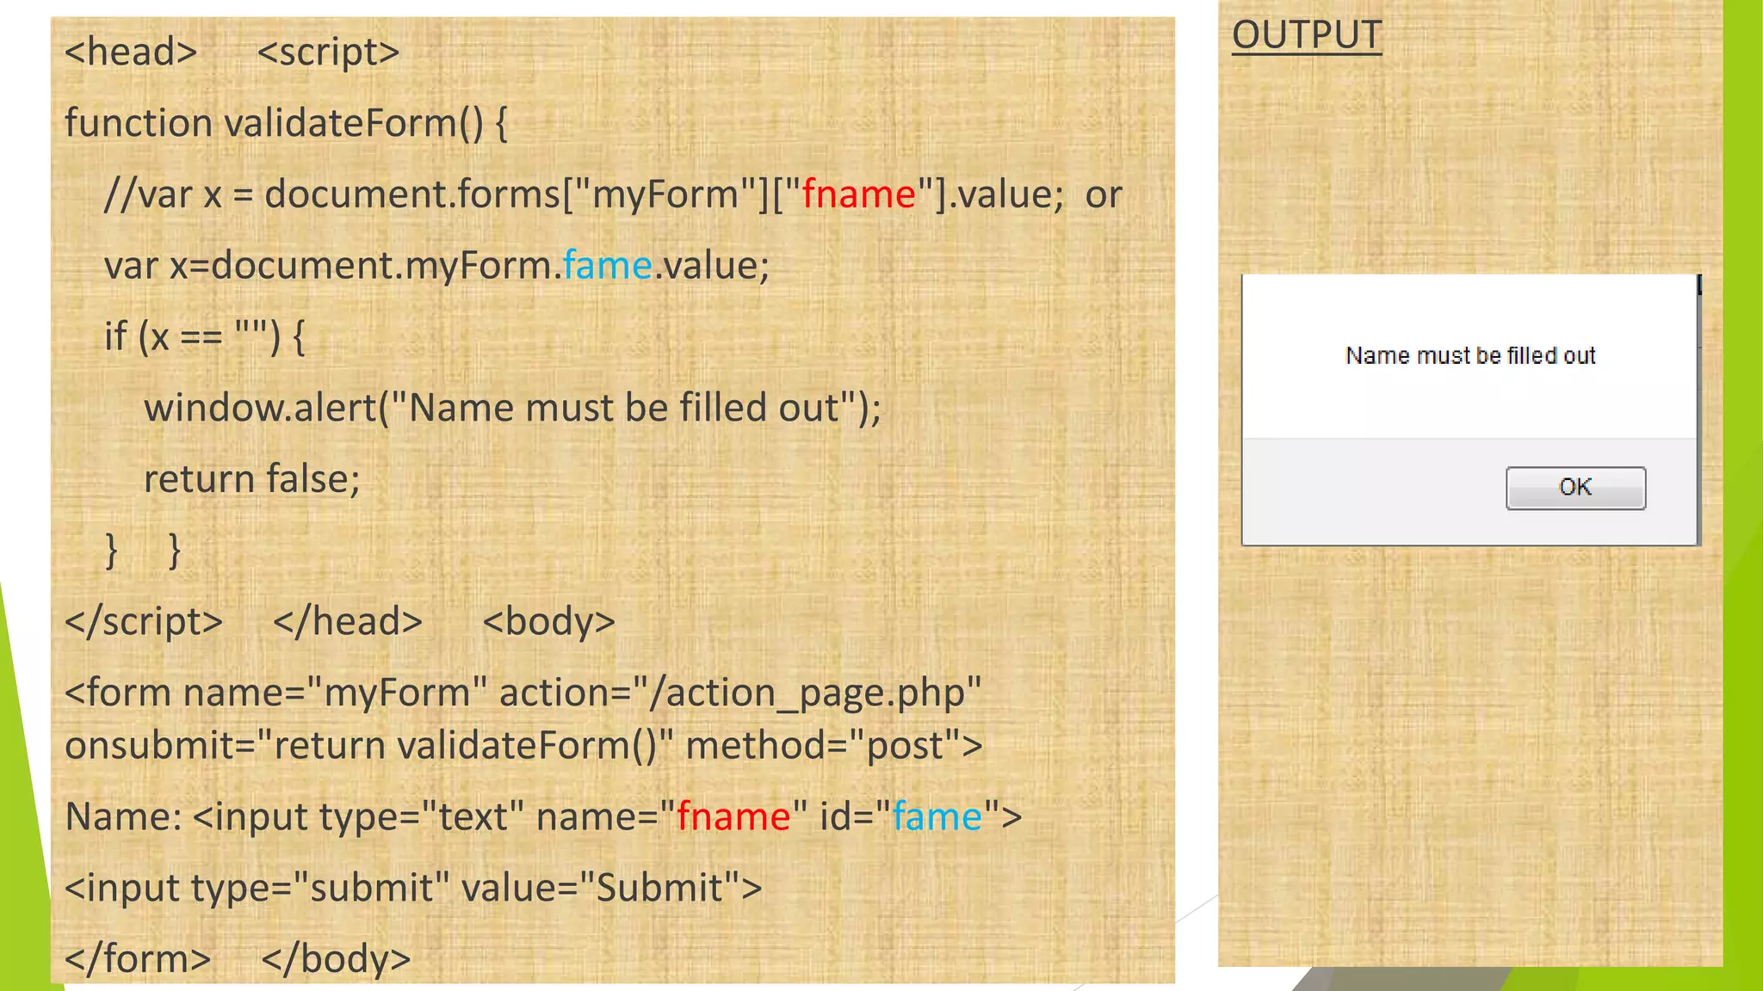Click the closing '</body>' tag
Viewport: 1763px width, 991px height.
(336, 959)
